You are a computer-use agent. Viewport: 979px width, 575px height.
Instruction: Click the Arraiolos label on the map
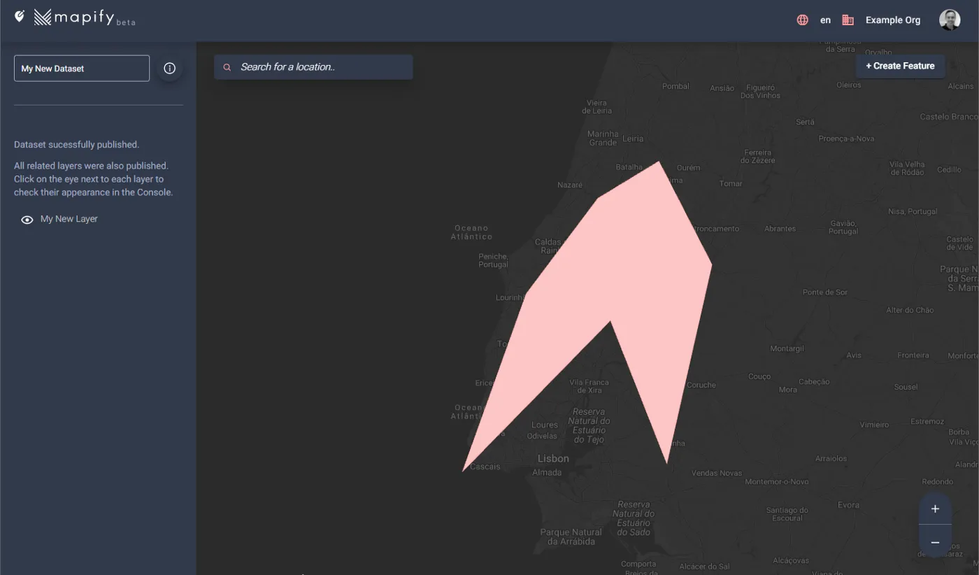[831, 459]
